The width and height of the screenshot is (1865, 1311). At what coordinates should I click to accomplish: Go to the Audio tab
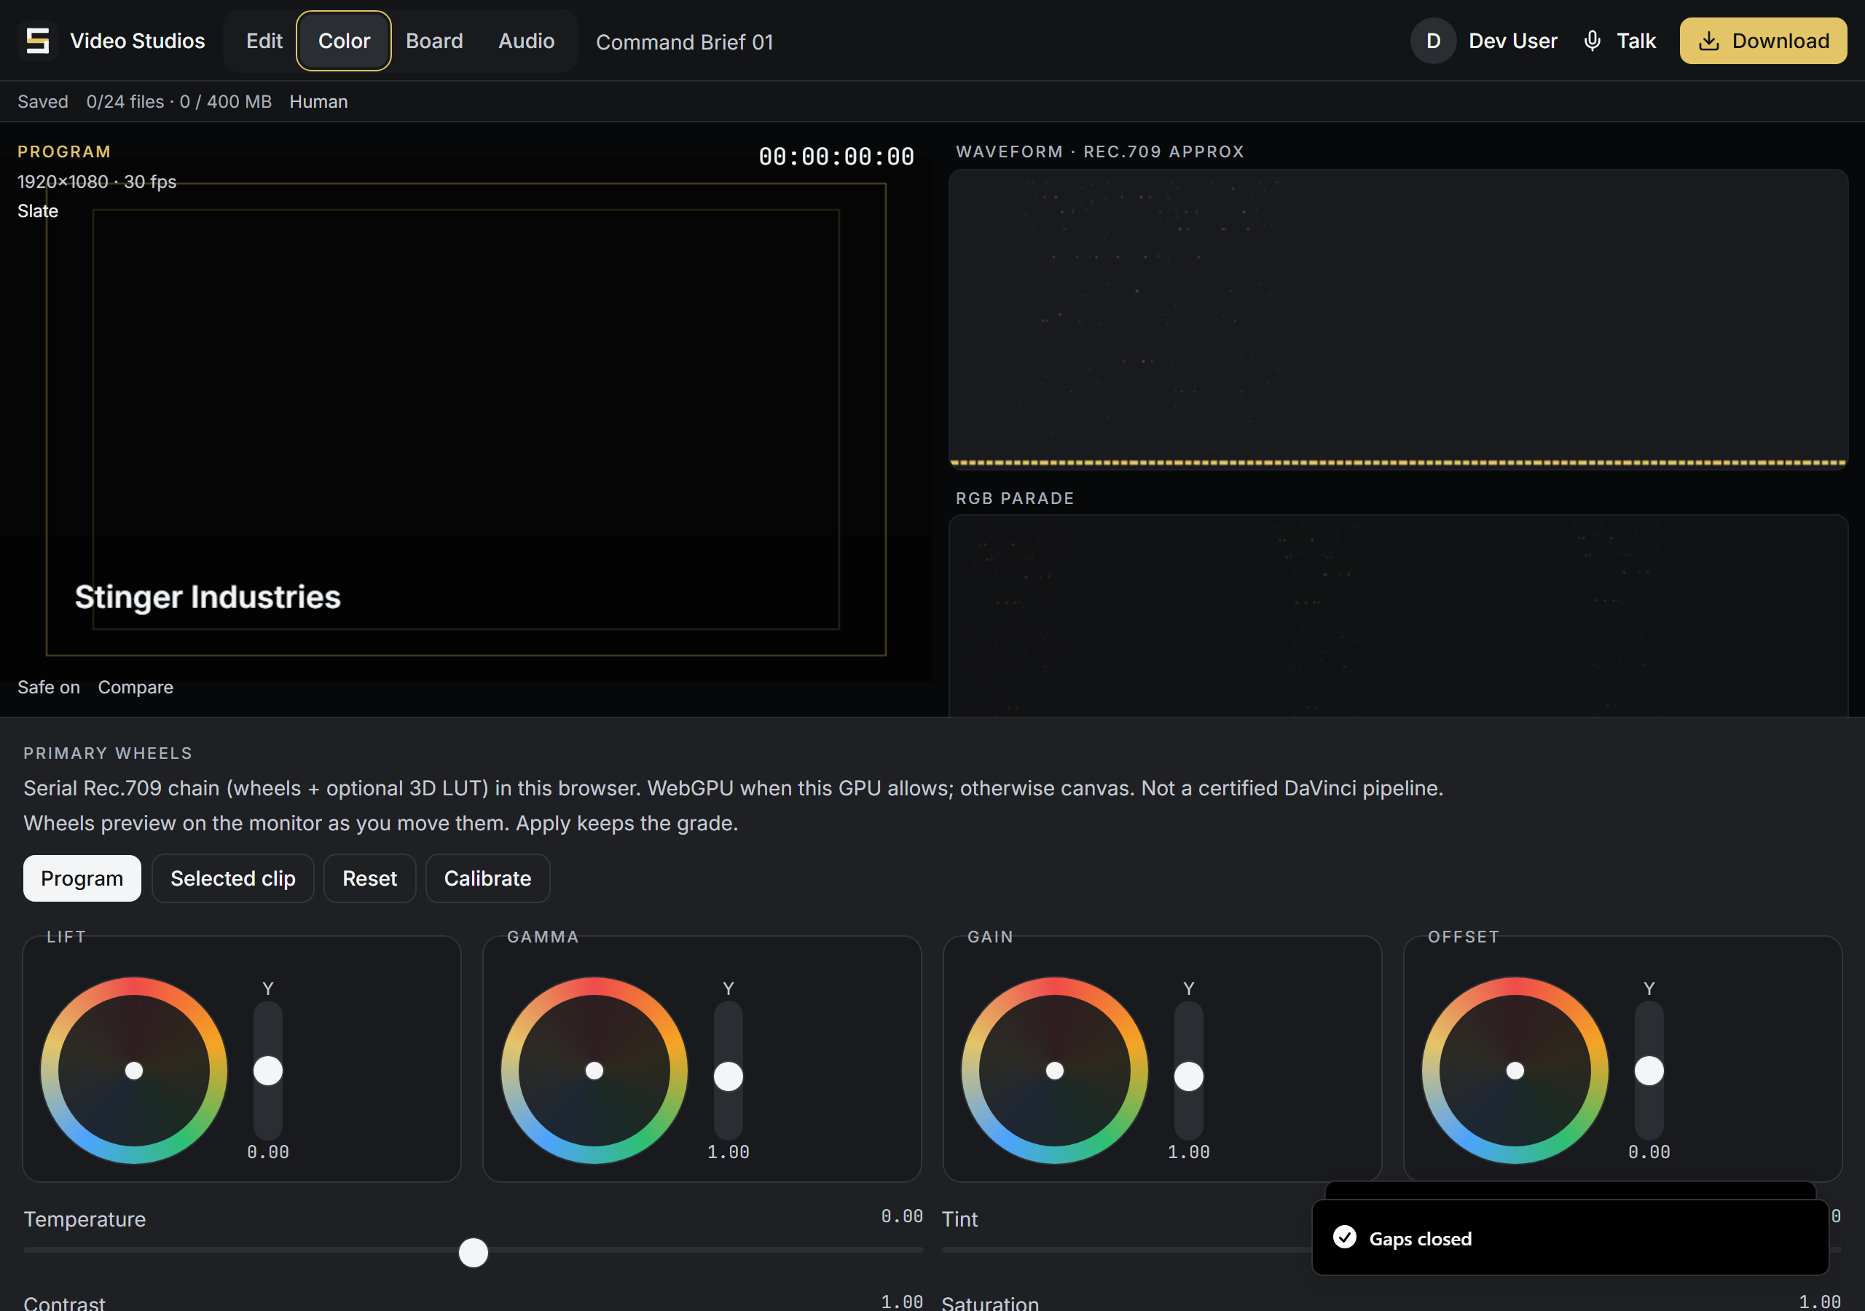(527, 41)
